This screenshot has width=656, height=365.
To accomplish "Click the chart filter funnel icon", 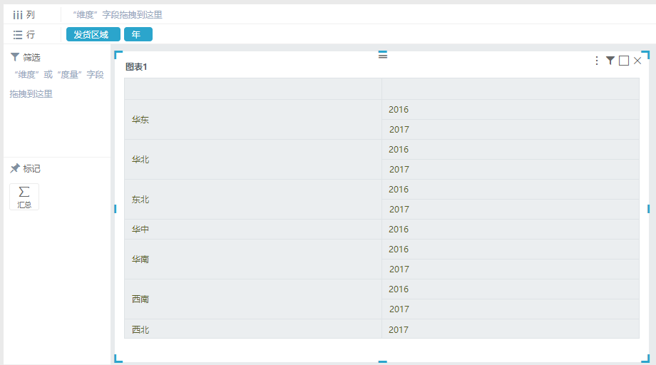I will [610, 61].
